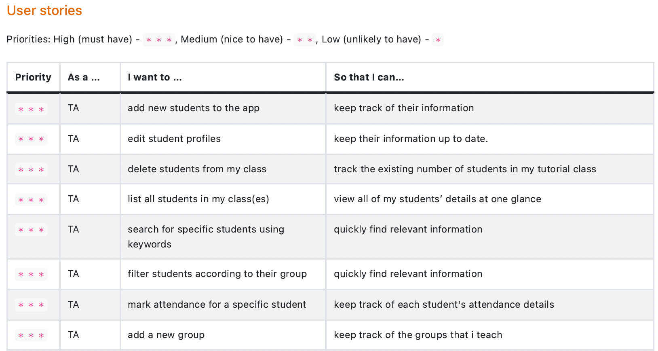Viewport: 658px width, 351px height.
Task: Select "filter students according to their group" cell
Action: pyautogui.click(x=217, y=274)
